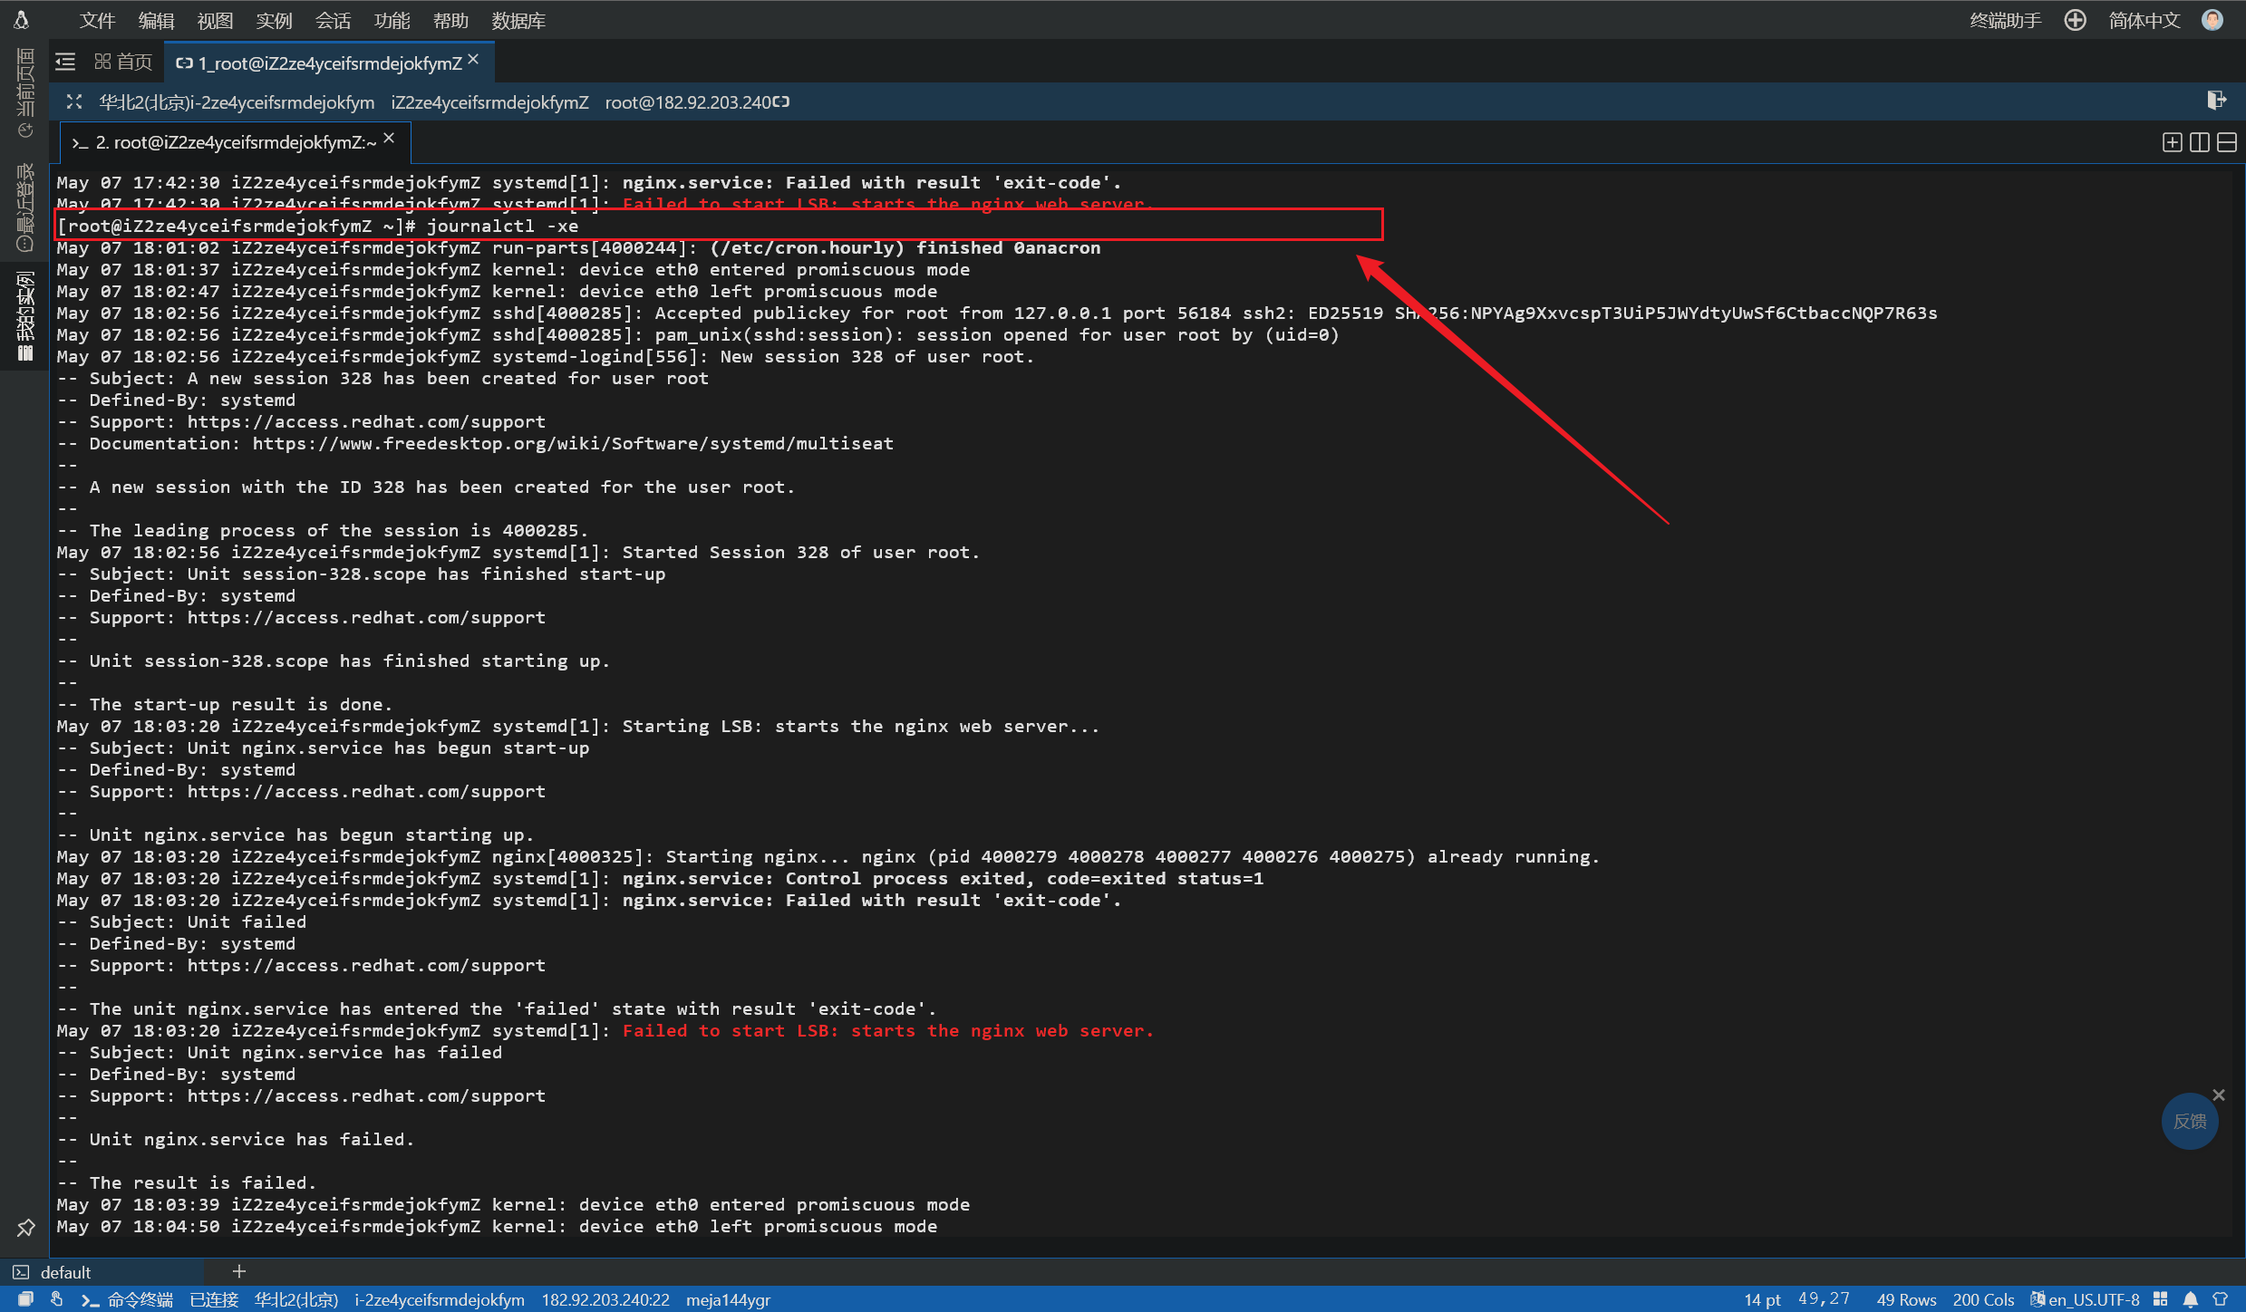2246x1312 pixels.
Task: Close the 1_root@iZ2ze4yceifsrmdejokfymZ session tab
Action: tap(473, 59)
